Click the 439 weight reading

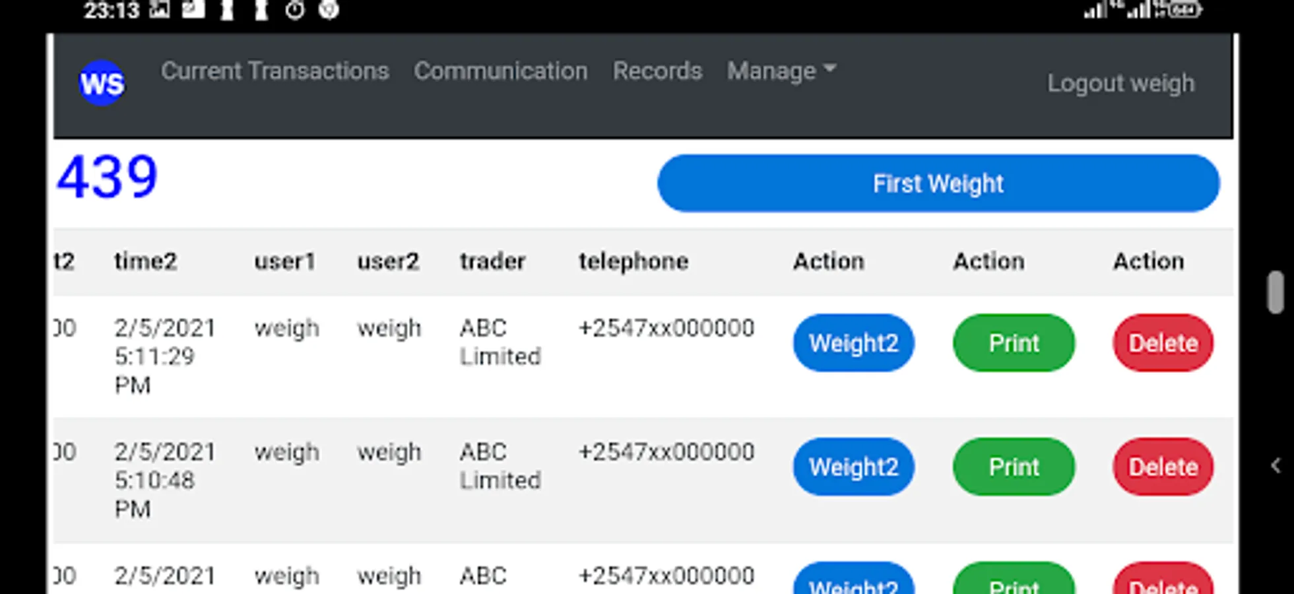107,177
